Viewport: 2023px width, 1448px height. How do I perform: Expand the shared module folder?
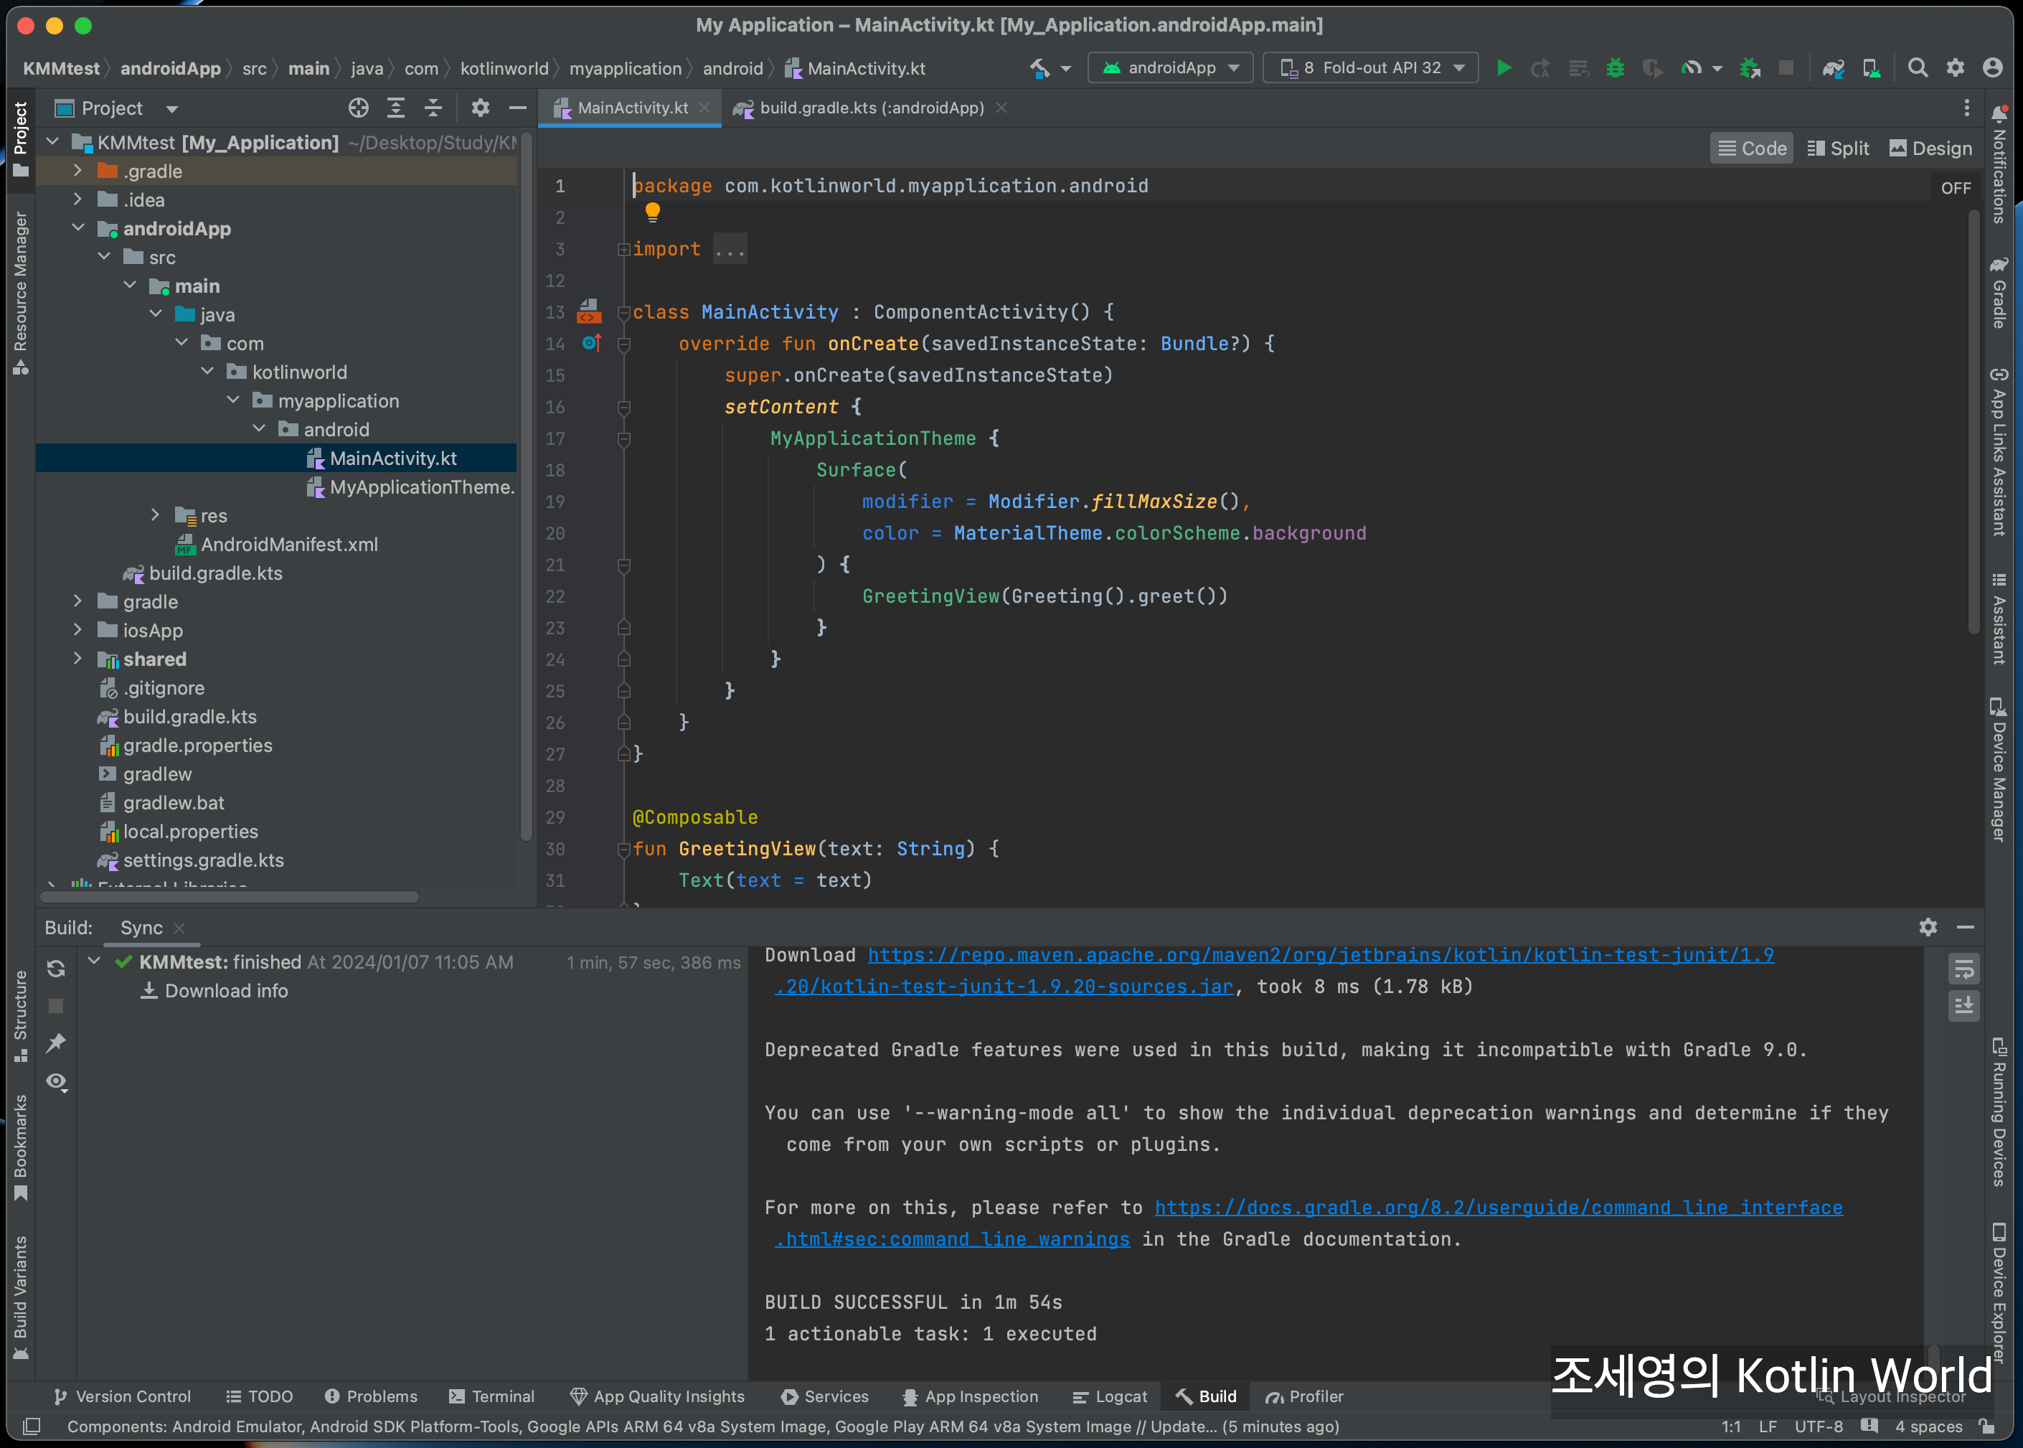77,659
